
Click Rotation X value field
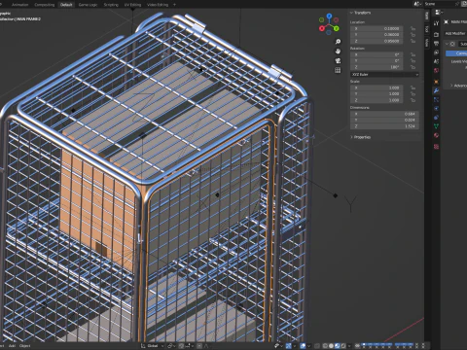(x=377, y=54)
